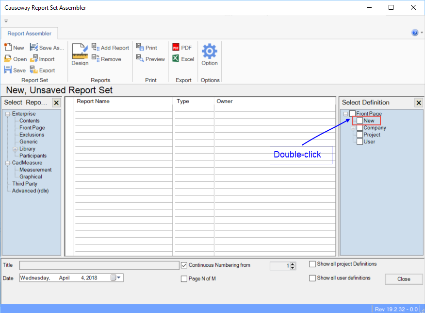Collapse the Enterprise tree node
Image resolution: width=425 pixels, height=313 pixels.
tap(8, 114)
